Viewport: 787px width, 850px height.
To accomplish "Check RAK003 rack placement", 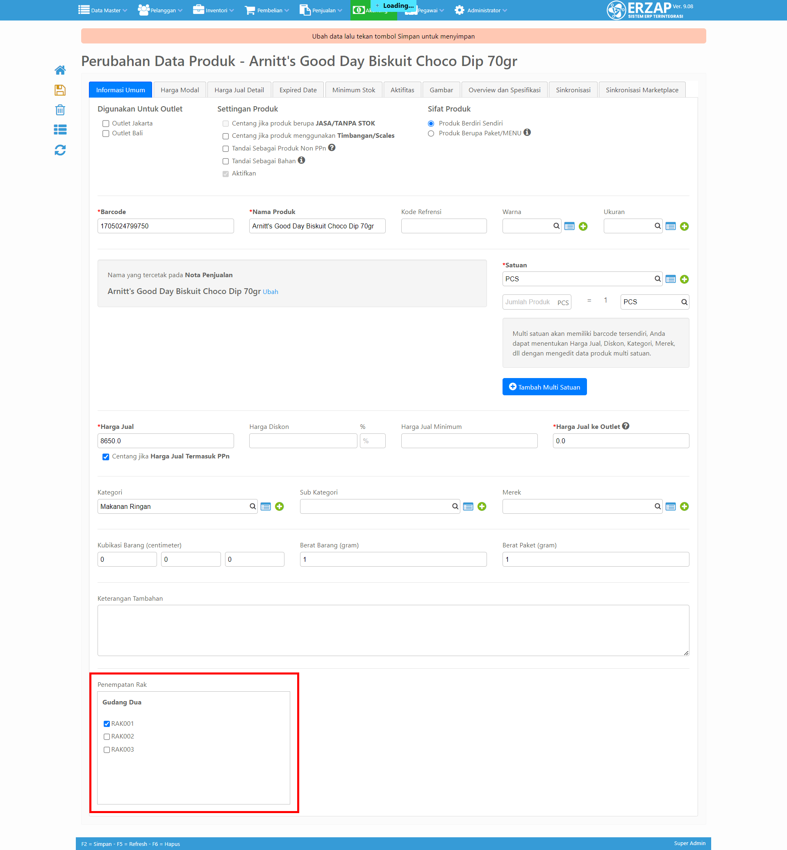I will (107, 750).
